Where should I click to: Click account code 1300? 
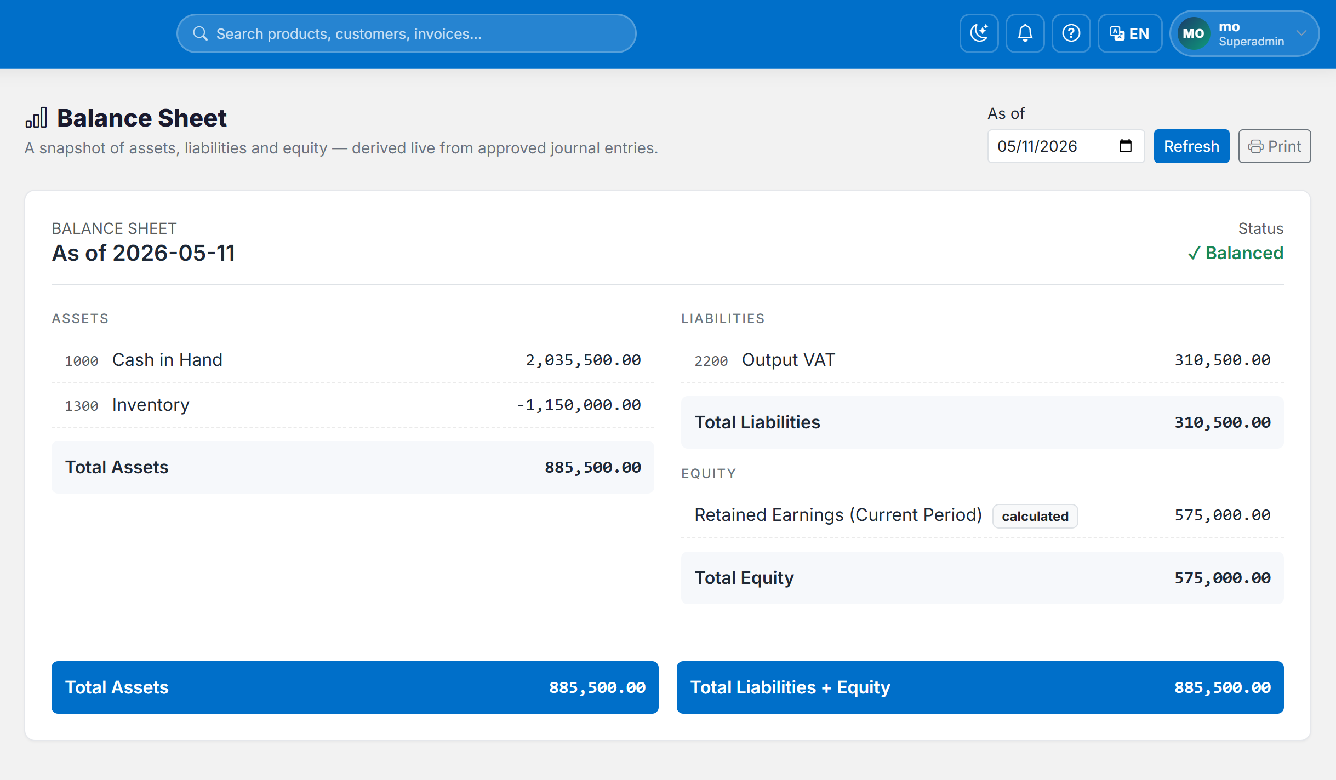pyautogui.click(x=81, y=406)
